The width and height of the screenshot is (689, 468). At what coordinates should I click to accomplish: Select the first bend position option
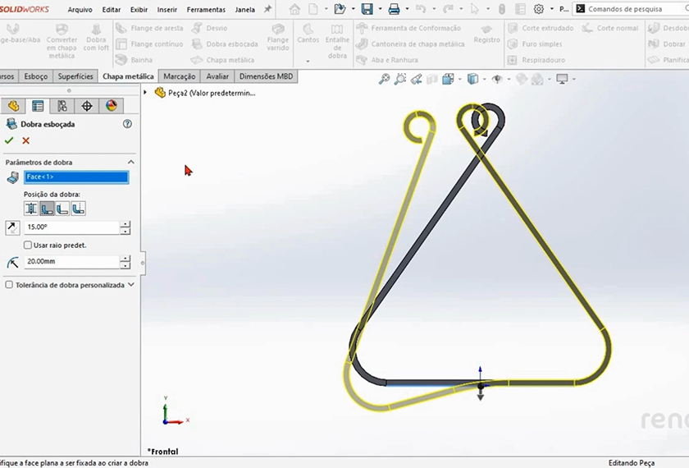click(31, 209)
